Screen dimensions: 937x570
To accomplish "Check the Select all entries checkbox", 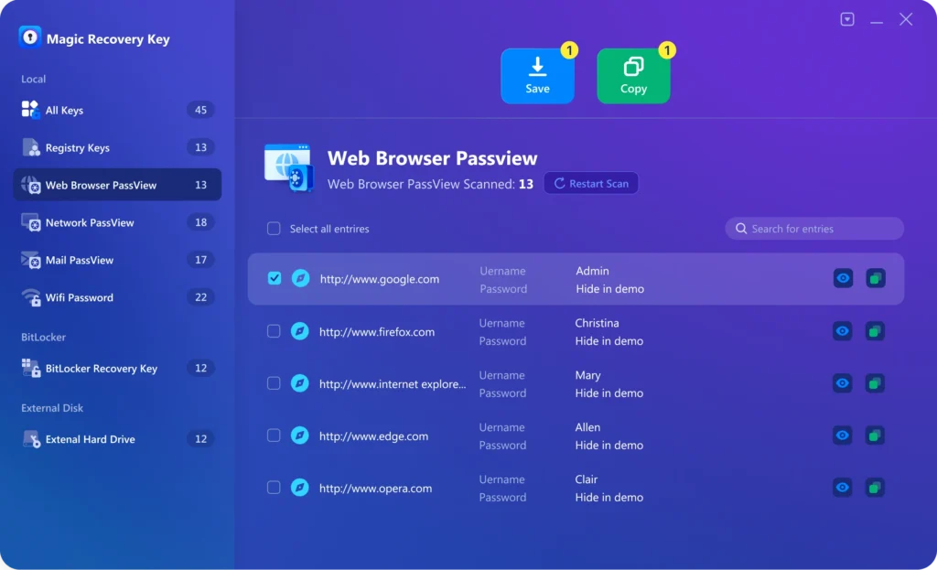I will 274,229.
